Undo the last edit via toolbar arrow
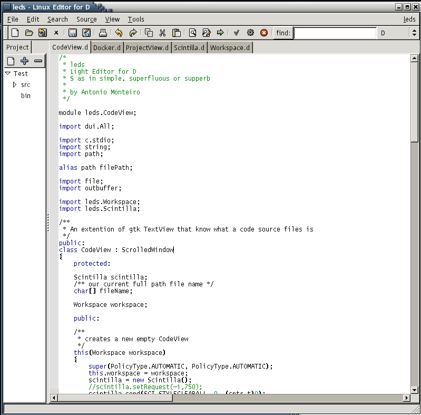This screenshot has width=421, height=415. [119, 33]
